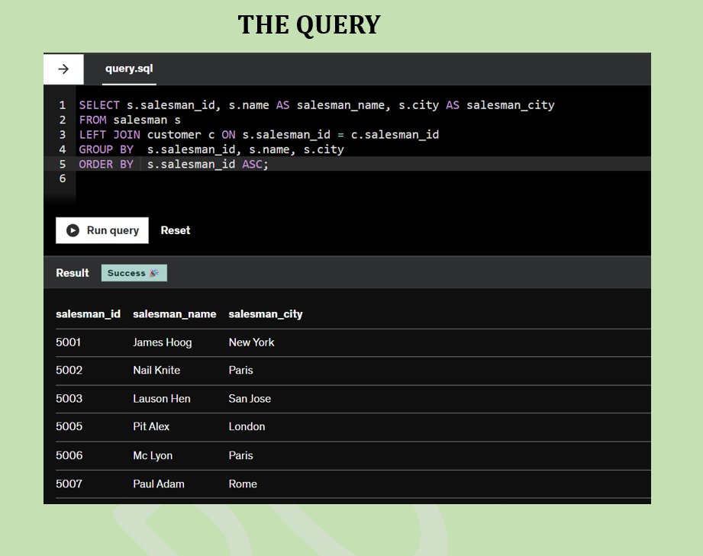Screen dimensions: 703x556
Task: Click the New York cell
Action: pyautogui.click(x=252, y=342)
